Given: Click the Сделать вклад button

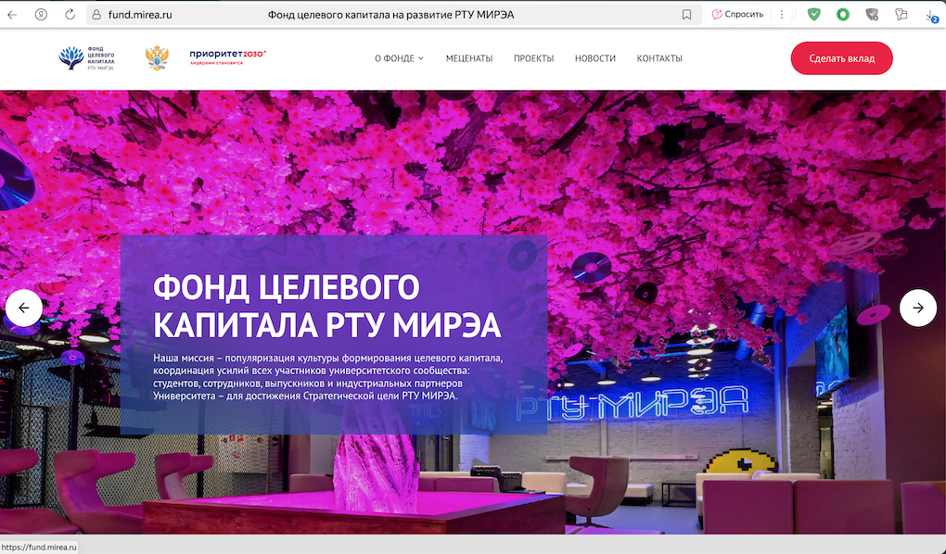Looking at the screenshot, I should tap(841, 58).
